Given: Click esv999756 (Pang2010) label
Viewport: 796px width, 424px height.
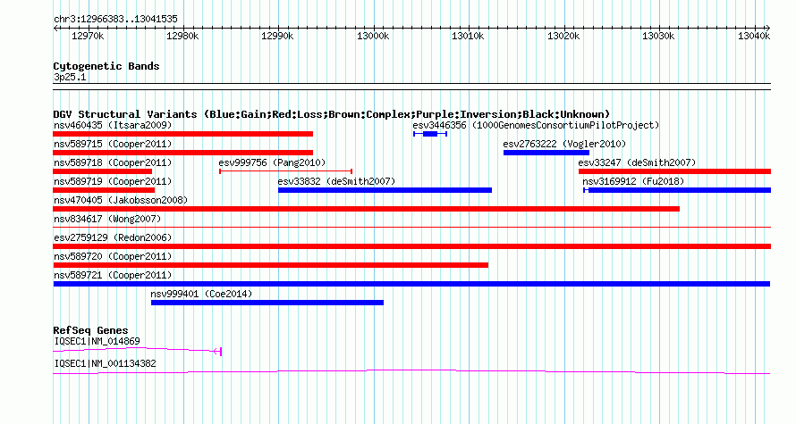Looking at the screenshot, I should click(x=272, y=162).
